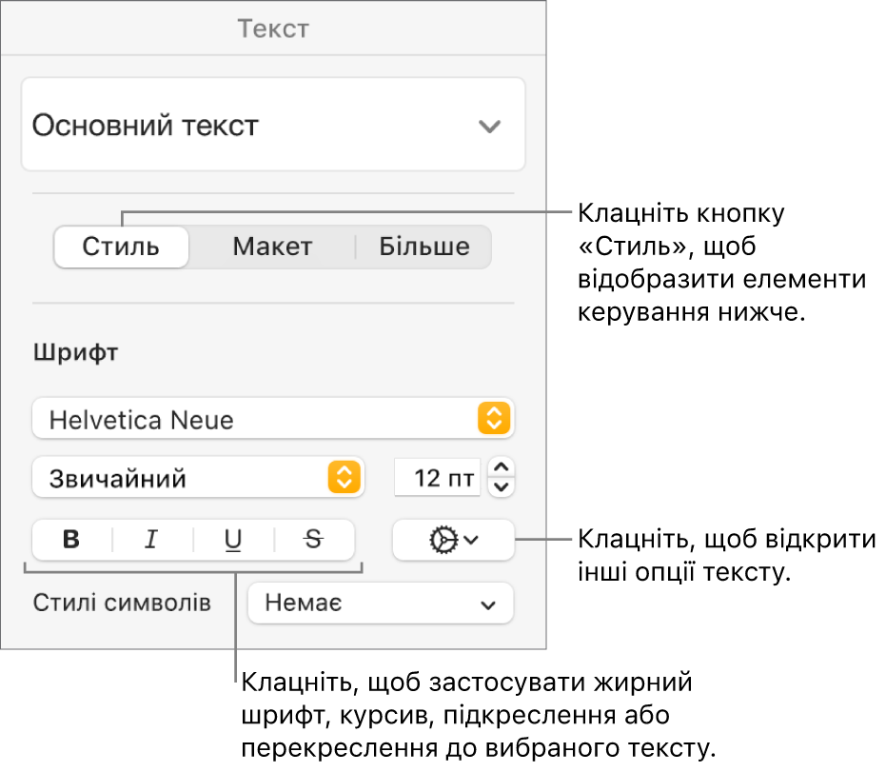Open the Helvetica Neue font dropdown
This screenshot has width=886, height=772.
(x=272, y=419)
